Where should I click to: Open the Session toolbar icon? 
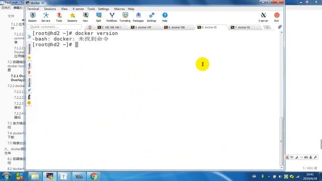coord(32,17)
